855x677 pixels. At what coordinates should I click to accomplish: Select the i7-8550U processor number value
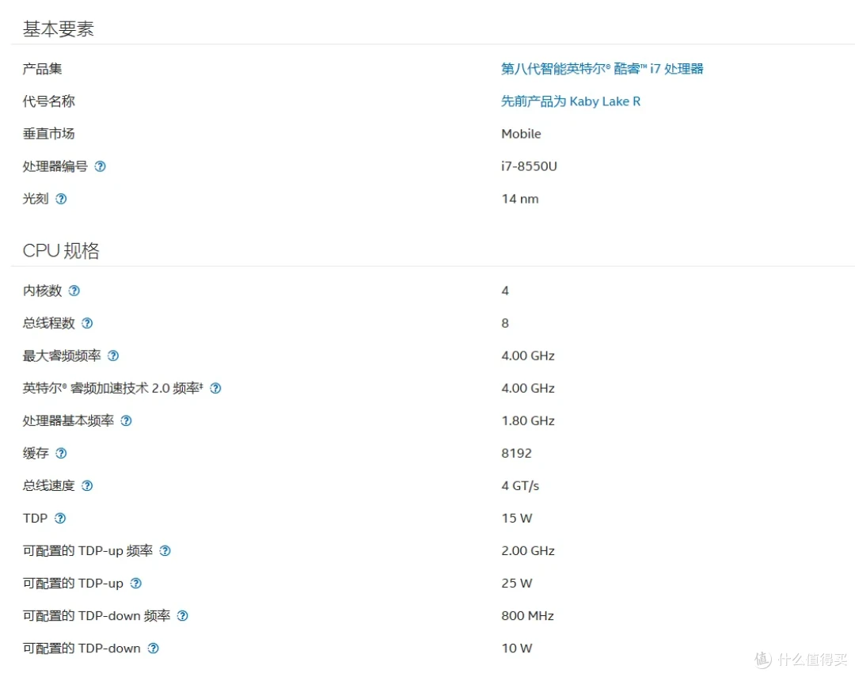click(529, 166)
